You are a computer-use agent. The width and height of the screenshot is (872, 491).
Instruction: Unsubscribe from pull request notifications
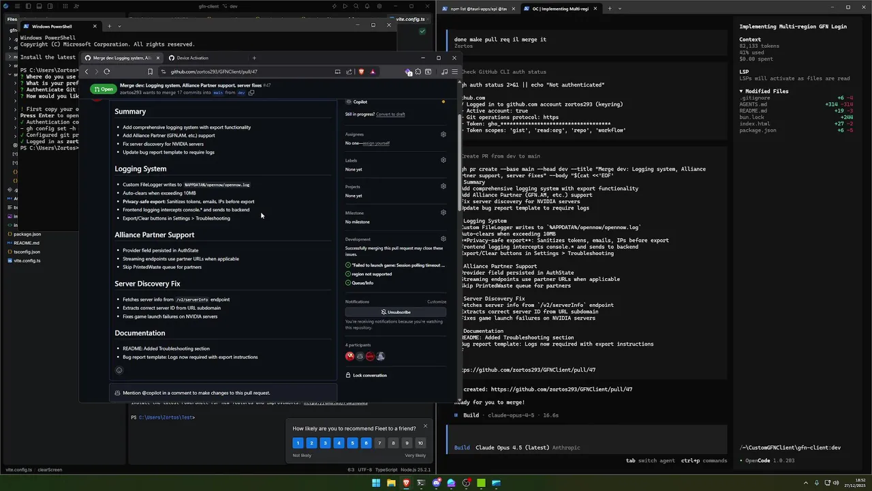(x=396, y=312)
